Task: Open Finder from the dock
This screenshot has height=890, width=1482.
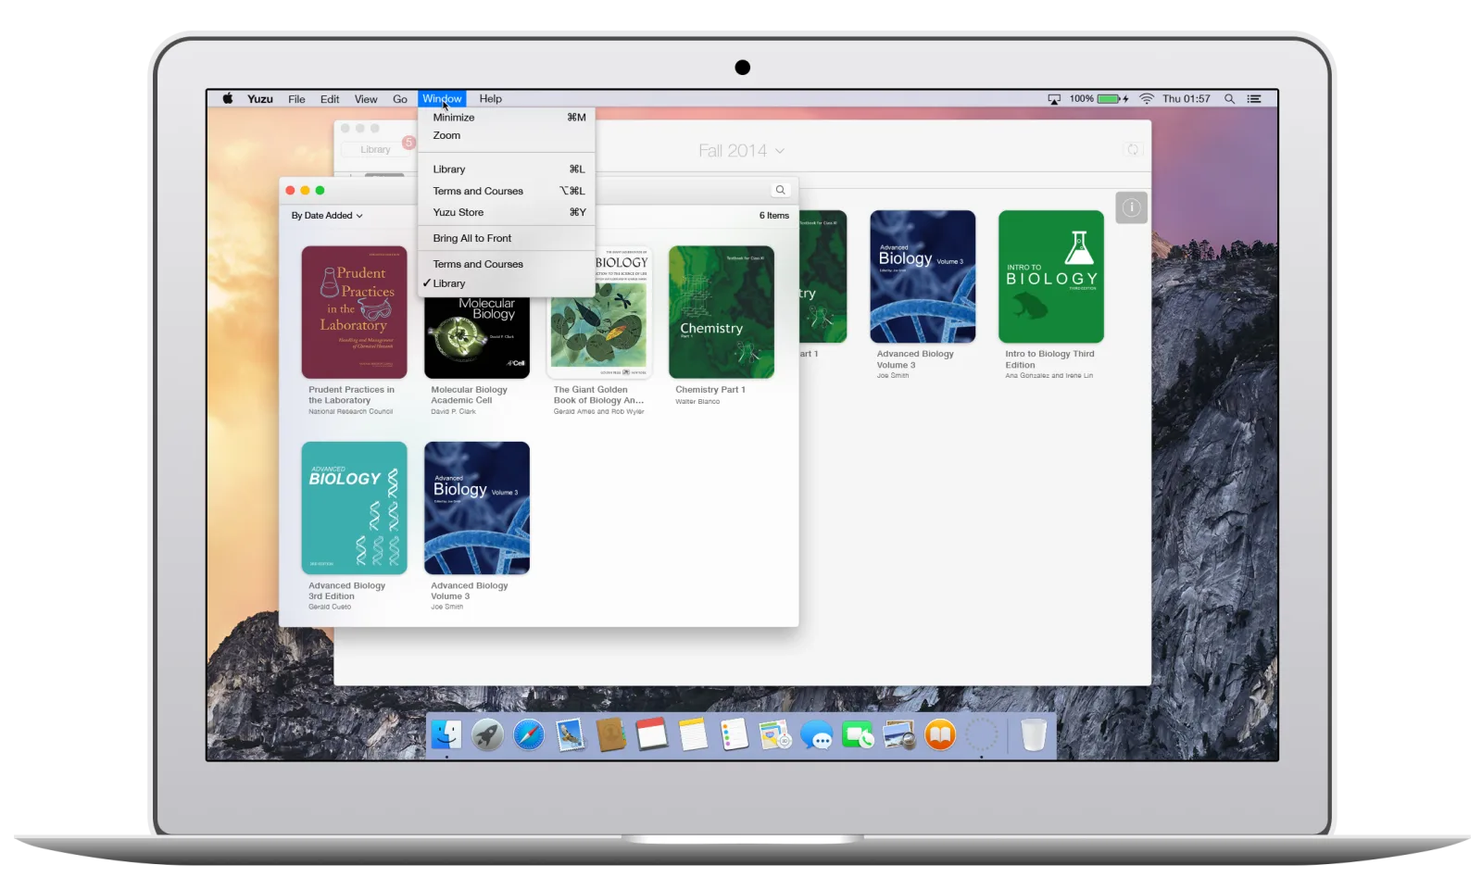Action: pos(446,735)
